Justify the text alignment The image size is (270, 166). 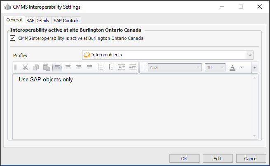89,67
